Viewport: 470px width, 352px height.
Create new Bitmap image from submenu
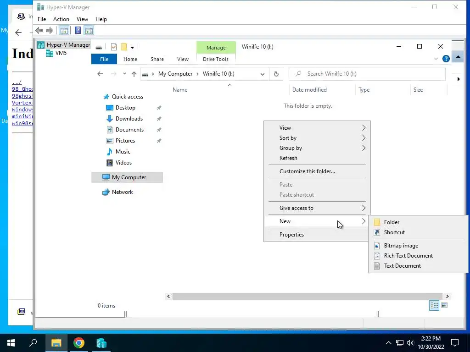click(418, 246)
